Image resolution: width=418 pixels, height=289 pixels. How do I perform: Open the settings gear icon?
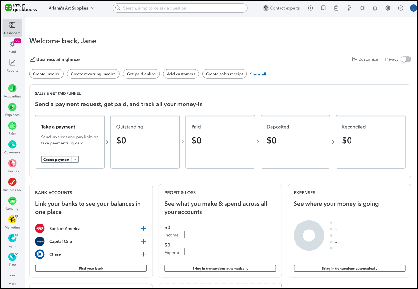click(x=388, y=8)
